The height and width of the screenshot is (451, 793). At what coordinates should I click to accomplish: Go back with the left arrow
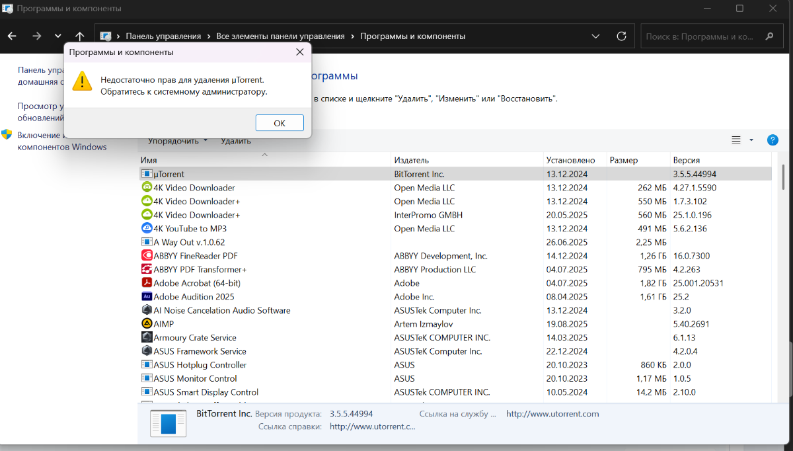pos(12,36)
